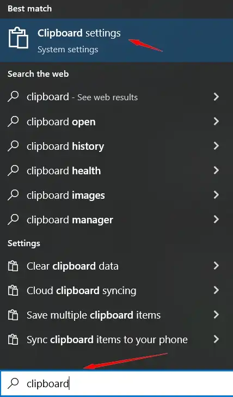233x397 pixels.
Task: Open Sync clipboard items to your phone
Action: pyautogui.click(x=116, y=339)
